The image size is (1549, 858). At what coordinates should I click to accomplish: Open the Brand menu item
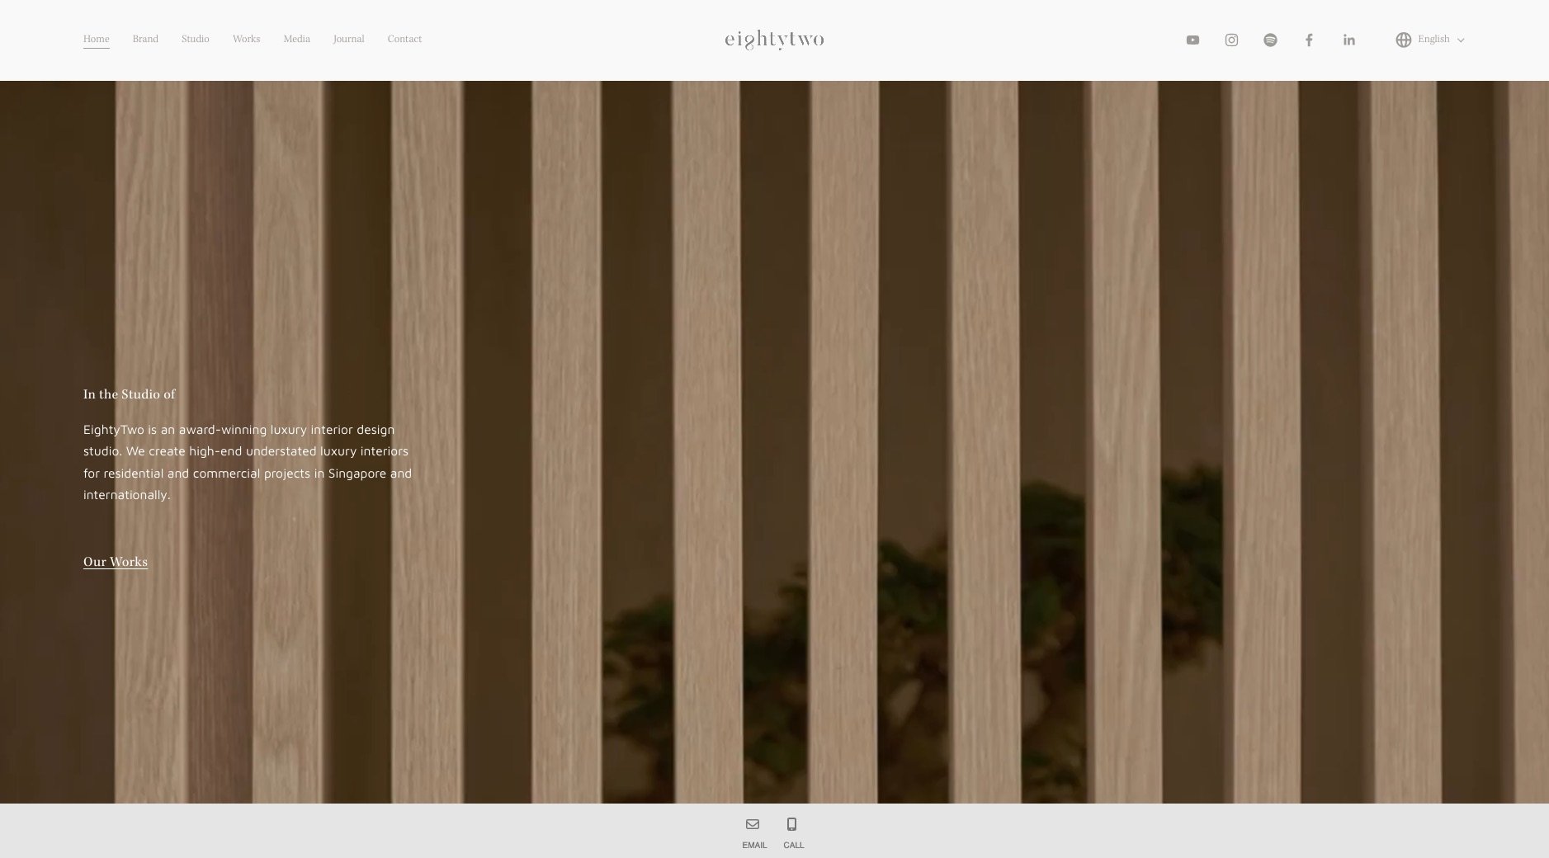point(145,39)
